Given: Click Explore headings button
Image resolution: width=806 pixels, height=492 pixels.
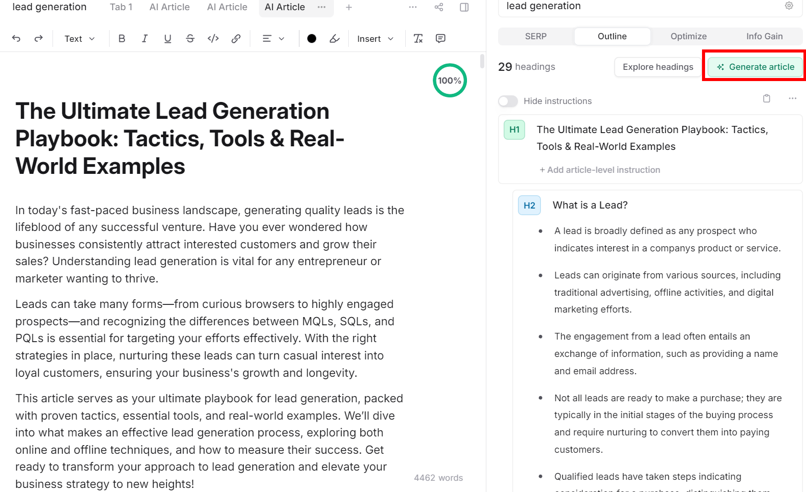Looking at the screenshot, I should (658, 67).
